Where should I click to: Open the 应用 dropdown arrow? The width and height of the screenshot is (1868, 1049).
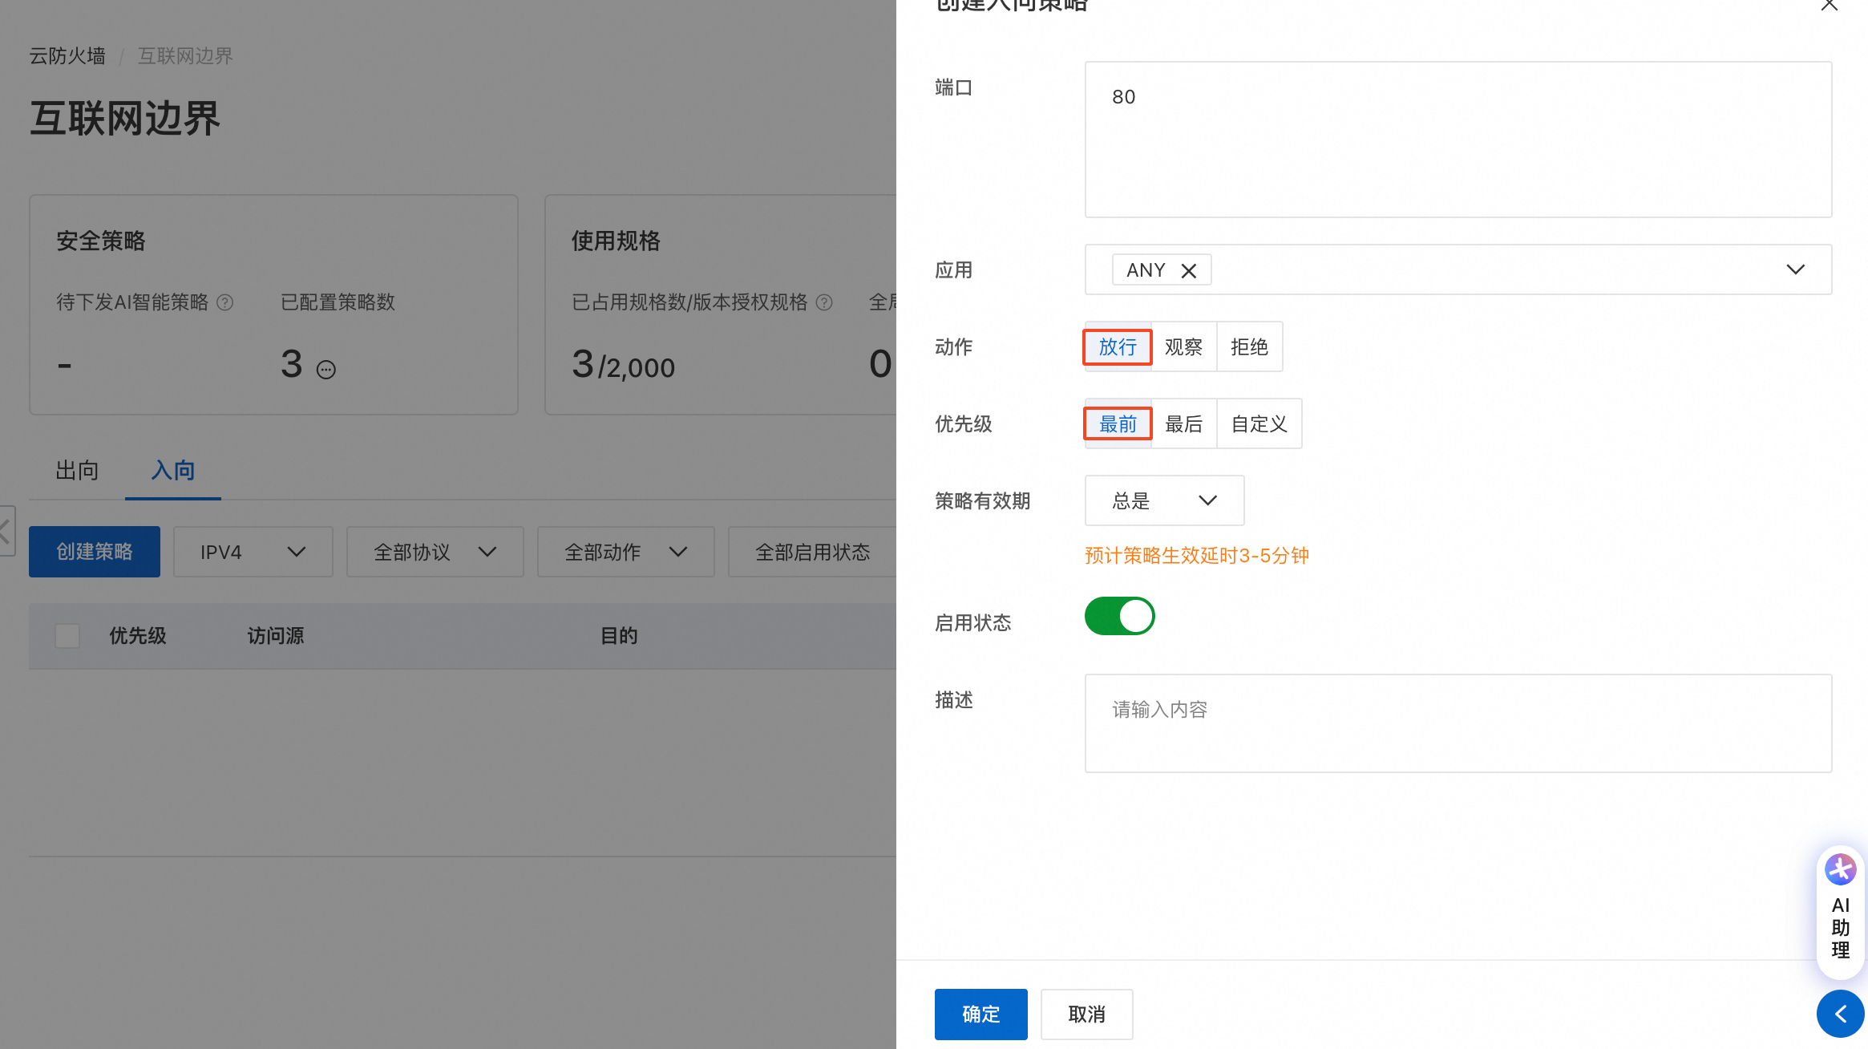(1795, 269)
